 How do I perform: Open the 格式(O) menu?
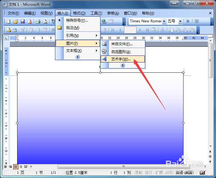(79, 13)
